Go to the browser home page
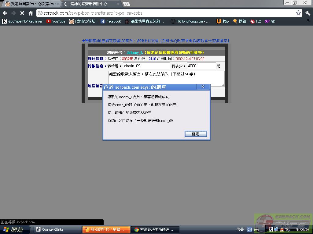Image resolution: width=313 pixels, height=234 pixels. click(31, 13)
